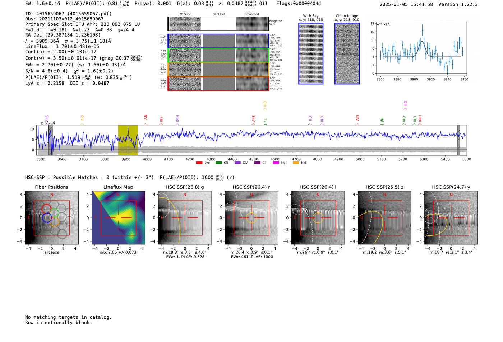Open the Fiber Positions image panel

pos(51,218)
